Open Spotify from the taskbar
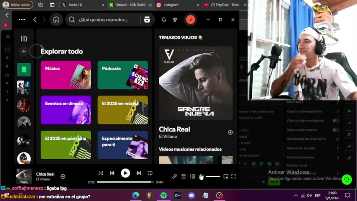This screenshot has width=357, height=201. [x=164, y=195]
